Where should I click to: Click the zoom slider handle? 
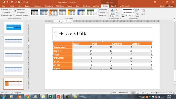tap(157, 93)
